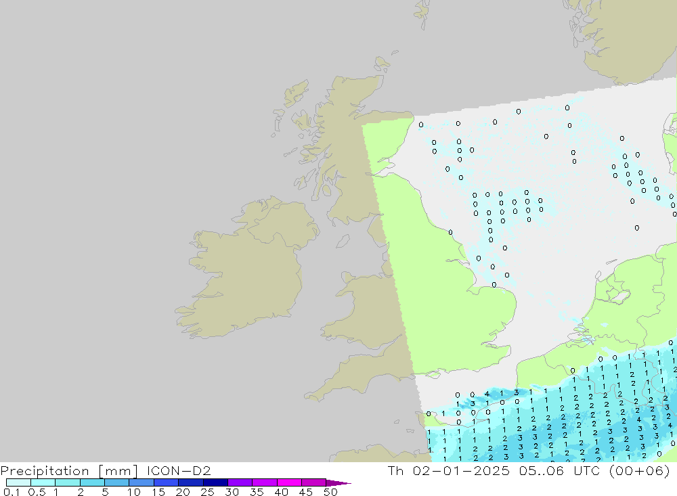Click the 10–15 mm legend color swatch
The image size is (677, 496).
click(x=141, y=482)
